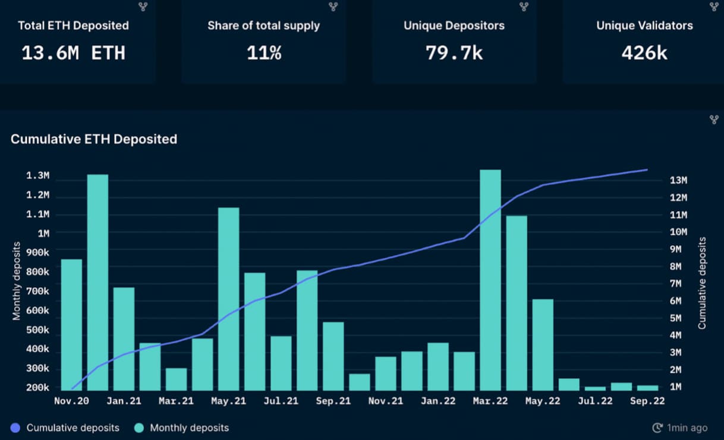Select the 13.6M ETH total value
This screenshot has width=724, height=440.
pos(73,53)
